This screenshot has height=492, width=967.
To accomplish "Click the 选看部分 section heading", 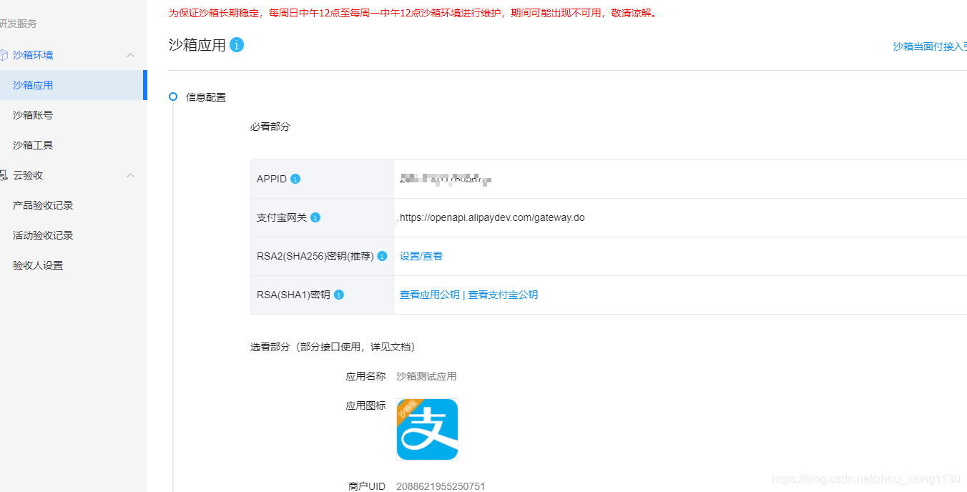I will (333, 347).
